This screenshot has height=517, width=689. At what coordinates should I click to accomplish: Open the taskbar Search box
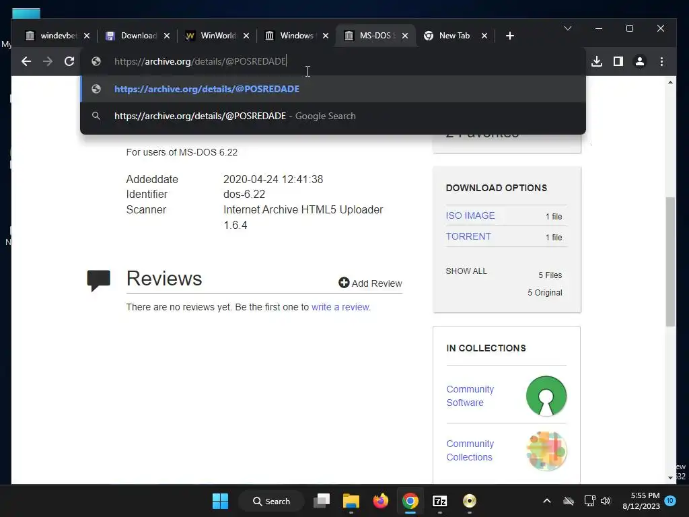271,501
